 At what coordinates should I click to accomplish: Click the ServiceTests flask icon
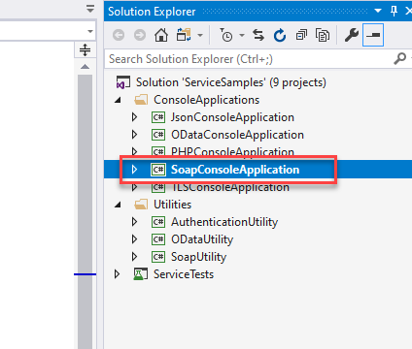click(141, 274)
